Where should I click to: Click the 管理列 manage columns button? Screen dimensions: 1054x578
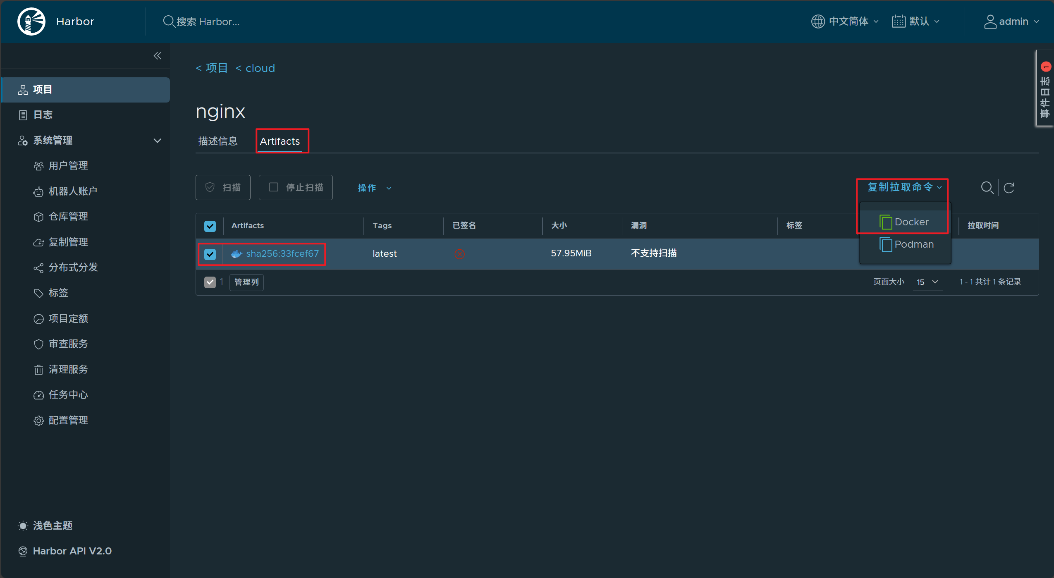(x=246, y=282)
